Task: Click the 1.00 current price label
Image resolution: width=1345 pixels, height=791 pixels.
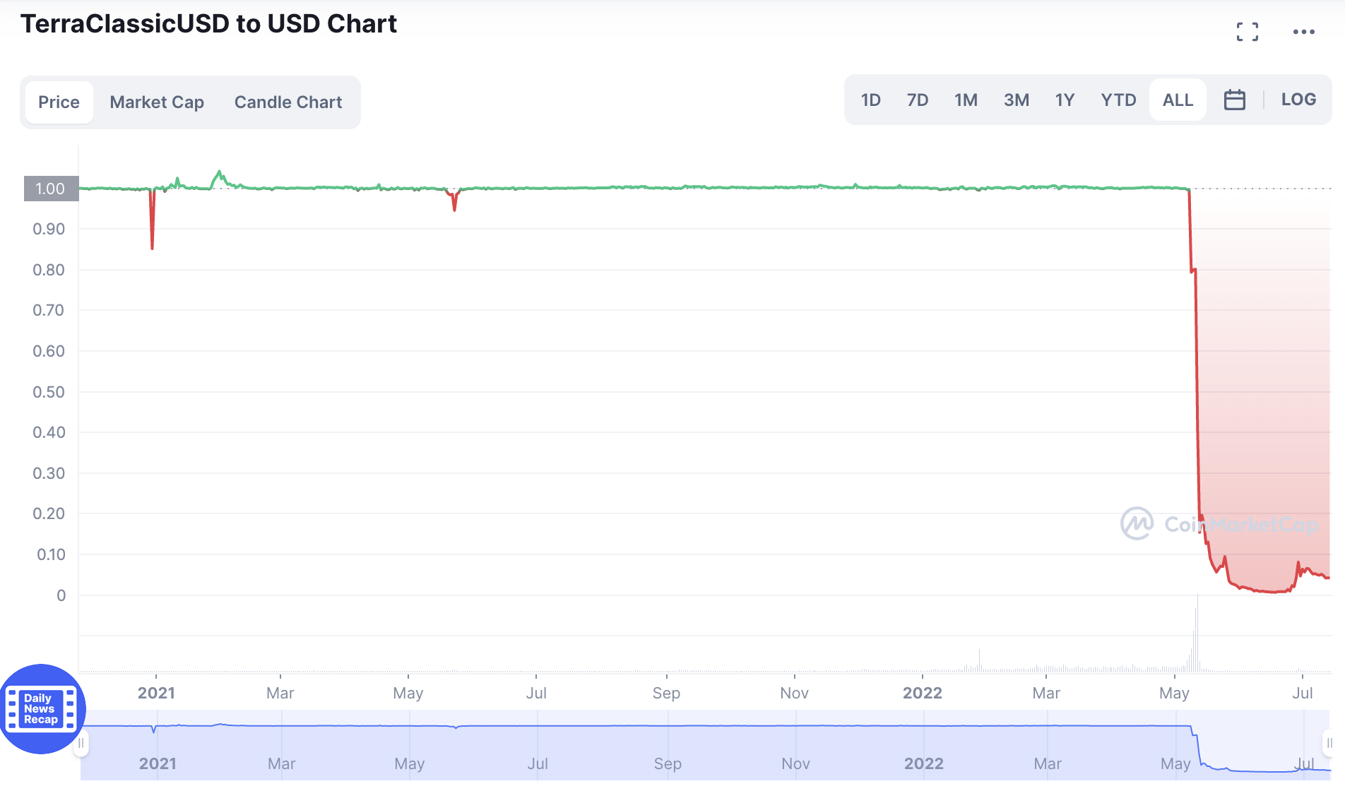Action: (51, 189)
